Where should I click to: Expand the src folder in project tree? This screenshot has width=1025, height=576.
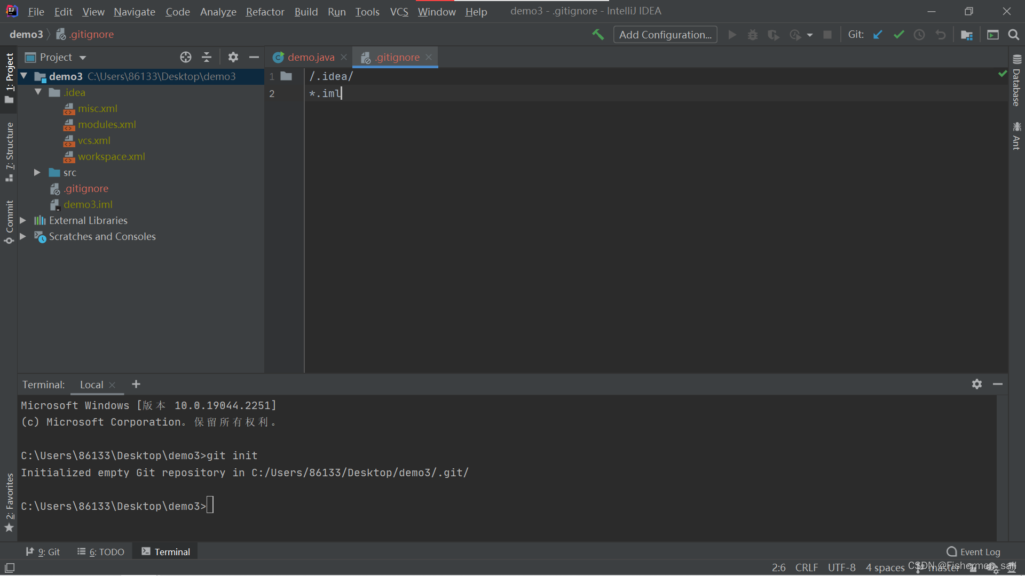(x=37, y=172)
